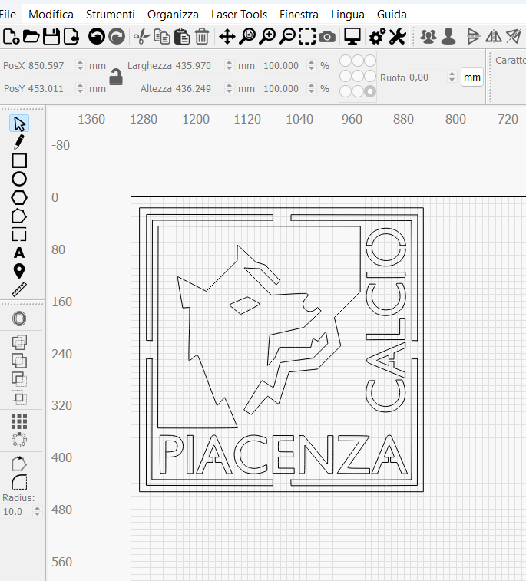The image size is (526, 581).
Task: Select the arrow Select tool
Action: tap(19, 124)
